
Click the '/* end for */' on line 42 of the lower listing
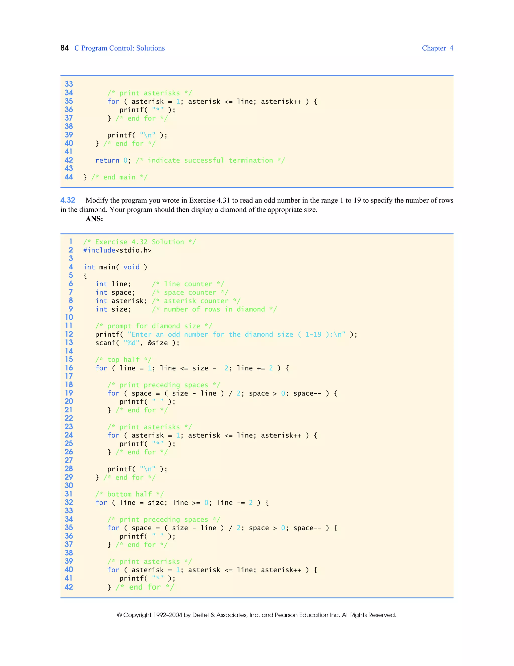click(145, 587)
